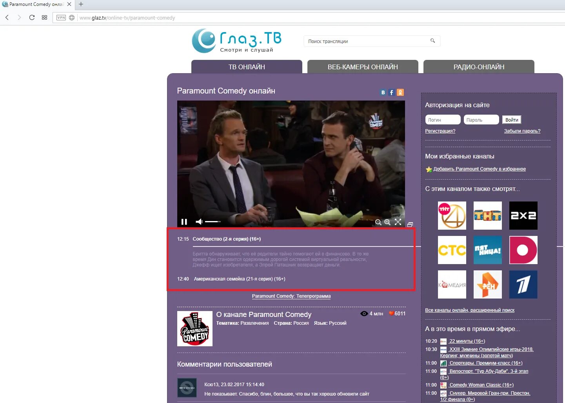Select Американская семейка (21-я серия) entry
565x403 pixels.
pos(240,279)
